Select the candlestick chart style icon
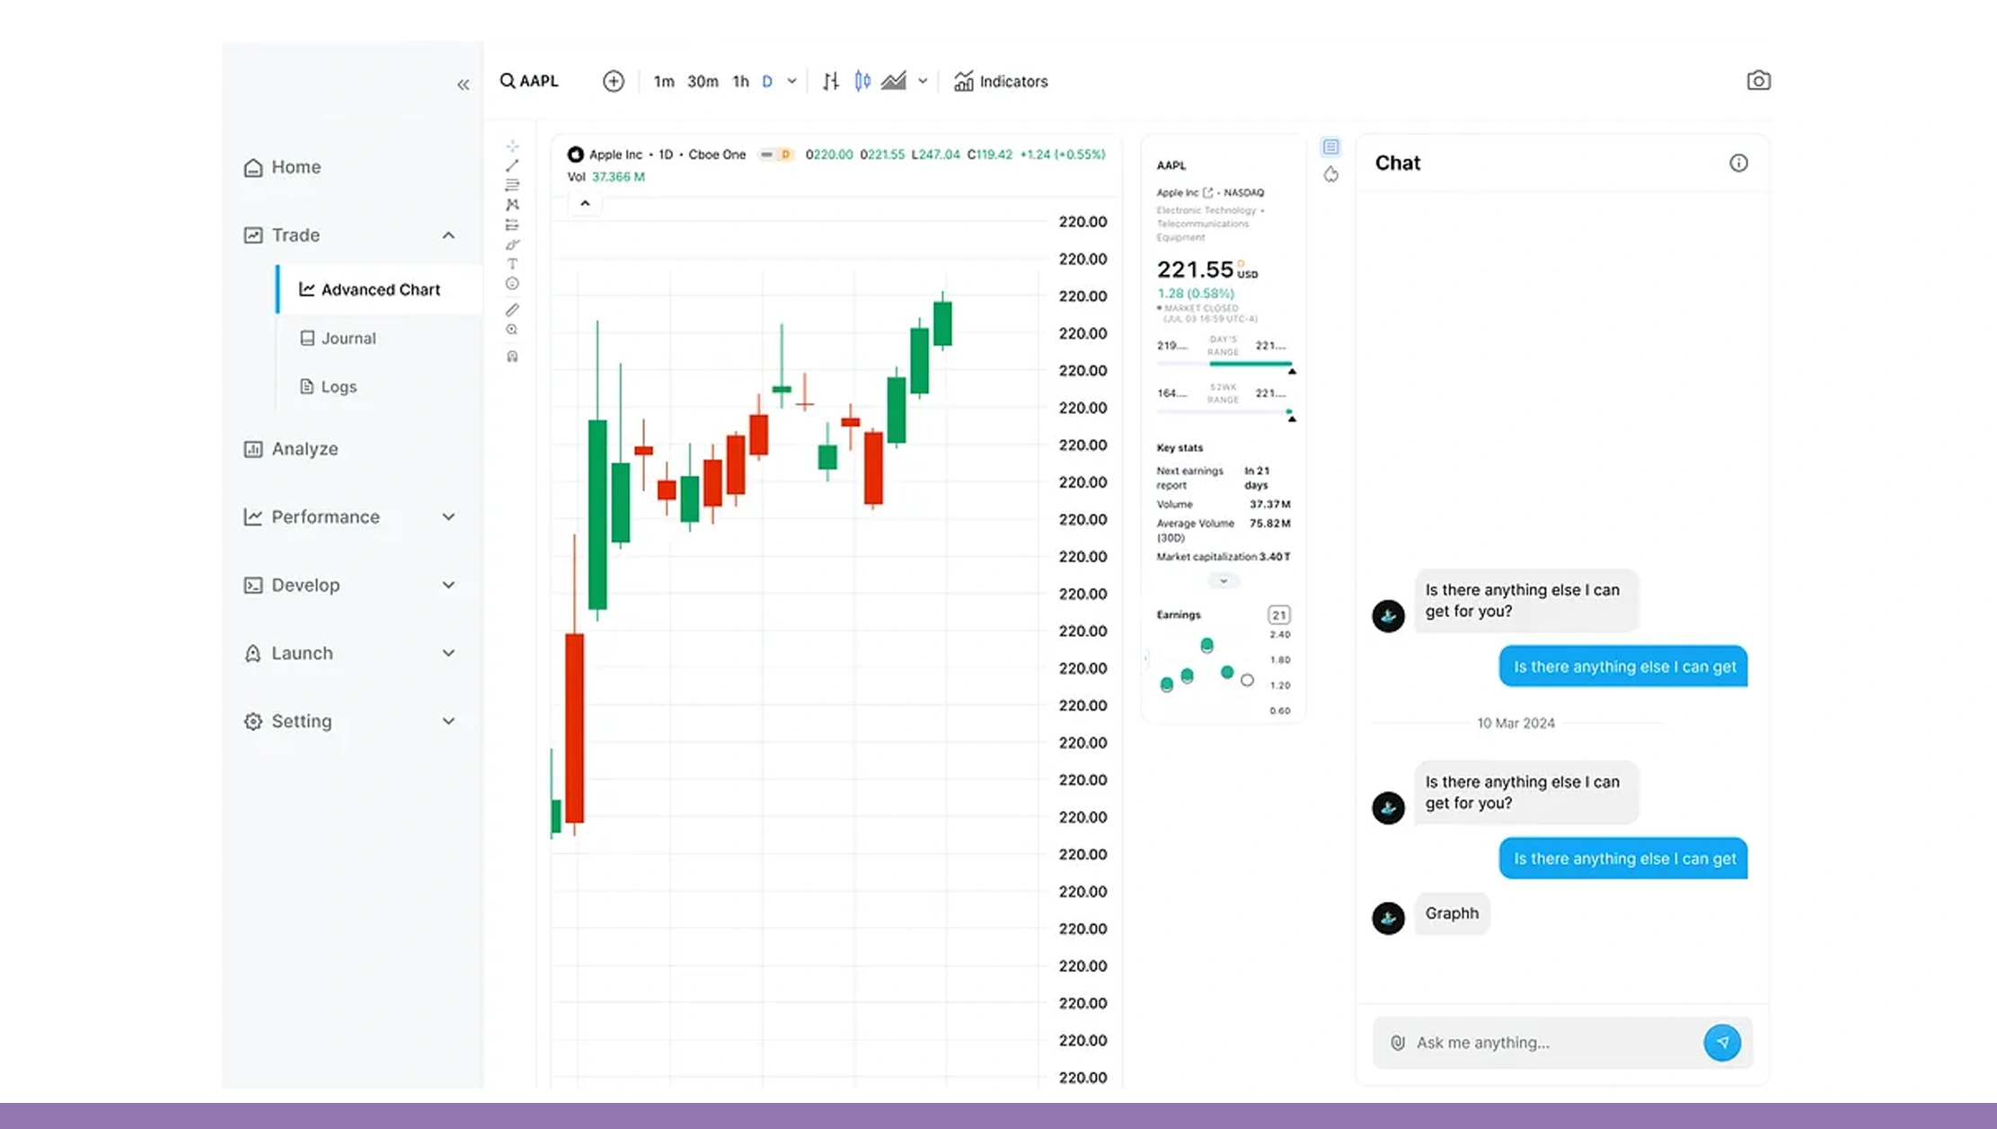Screen dimensions: 1997x1129 (862, 81)
